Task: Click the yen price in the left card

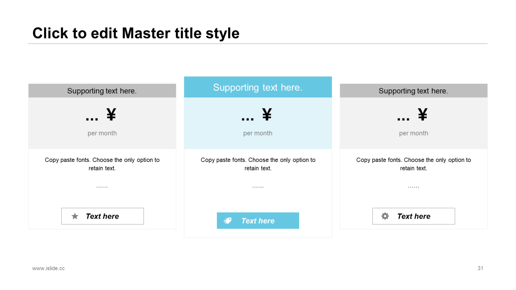Action: (101, 116)
